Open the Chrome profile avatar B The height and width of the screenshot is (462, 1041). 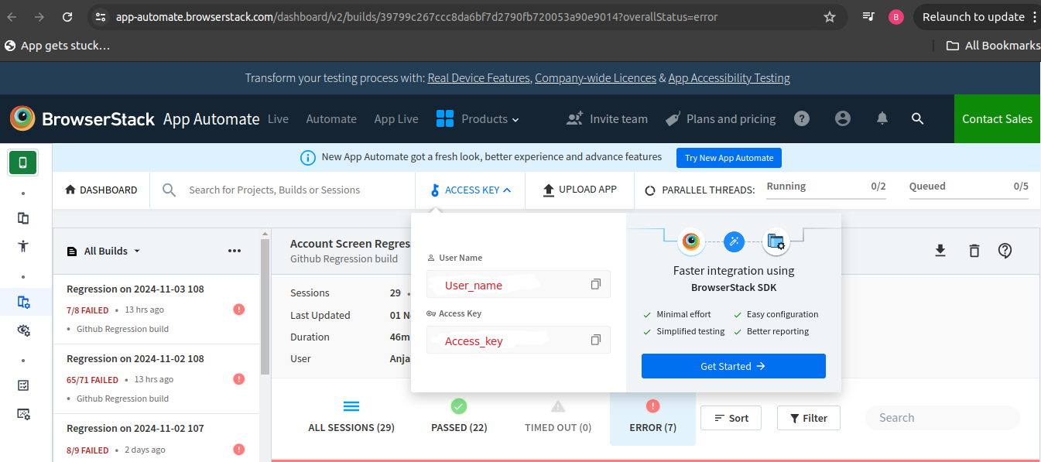coord(896,17)
